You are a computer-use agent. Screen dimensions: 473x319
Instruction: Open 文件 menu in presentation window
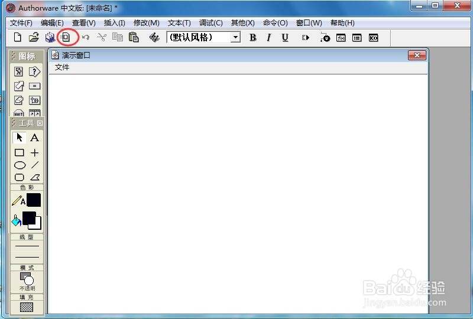[62, 67]
